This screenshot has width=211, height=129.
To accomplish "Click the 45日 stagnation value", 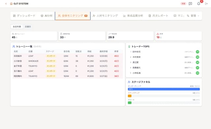I will click(x=116, y=56).
